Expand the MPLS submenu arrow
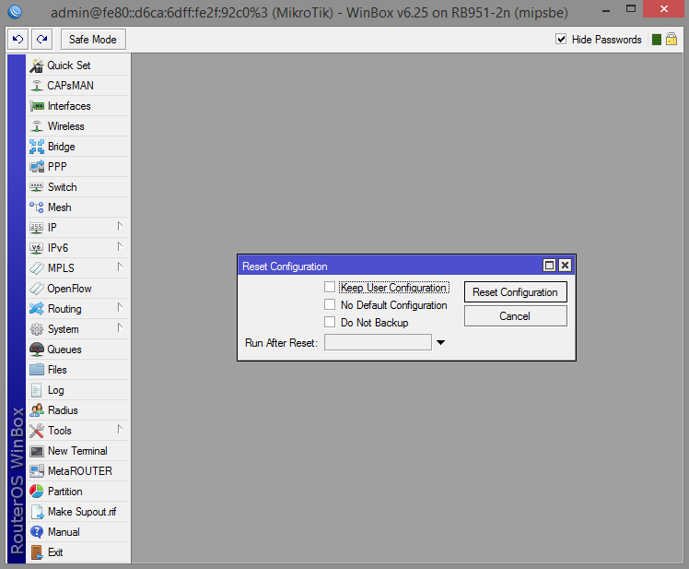 point(120,267)
